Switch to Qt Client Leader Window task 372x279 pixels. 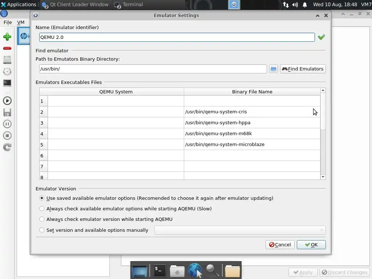[75, 4]
